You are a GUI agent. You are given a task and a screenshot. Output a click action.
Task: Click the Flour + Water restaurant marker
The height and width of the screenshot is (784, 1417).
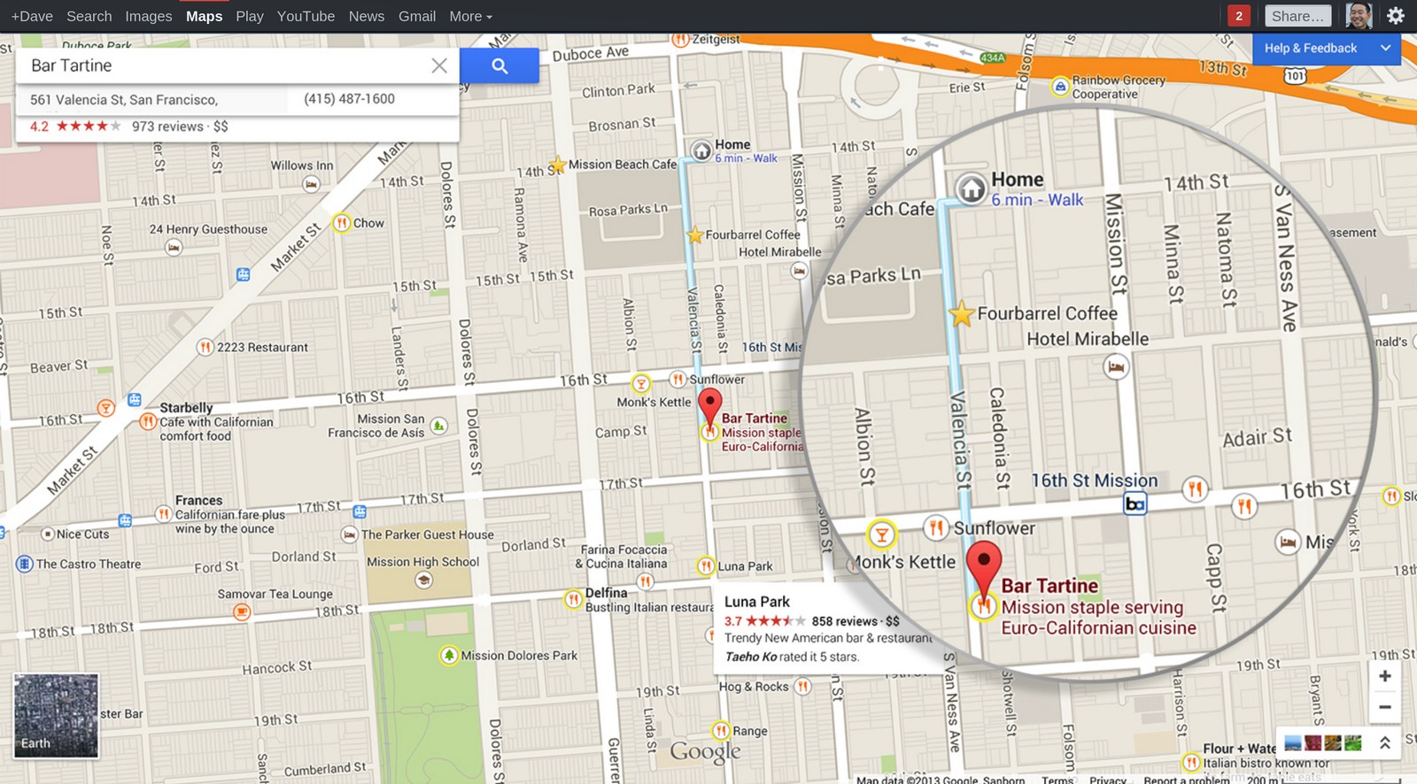click(x=1192, y=762)
